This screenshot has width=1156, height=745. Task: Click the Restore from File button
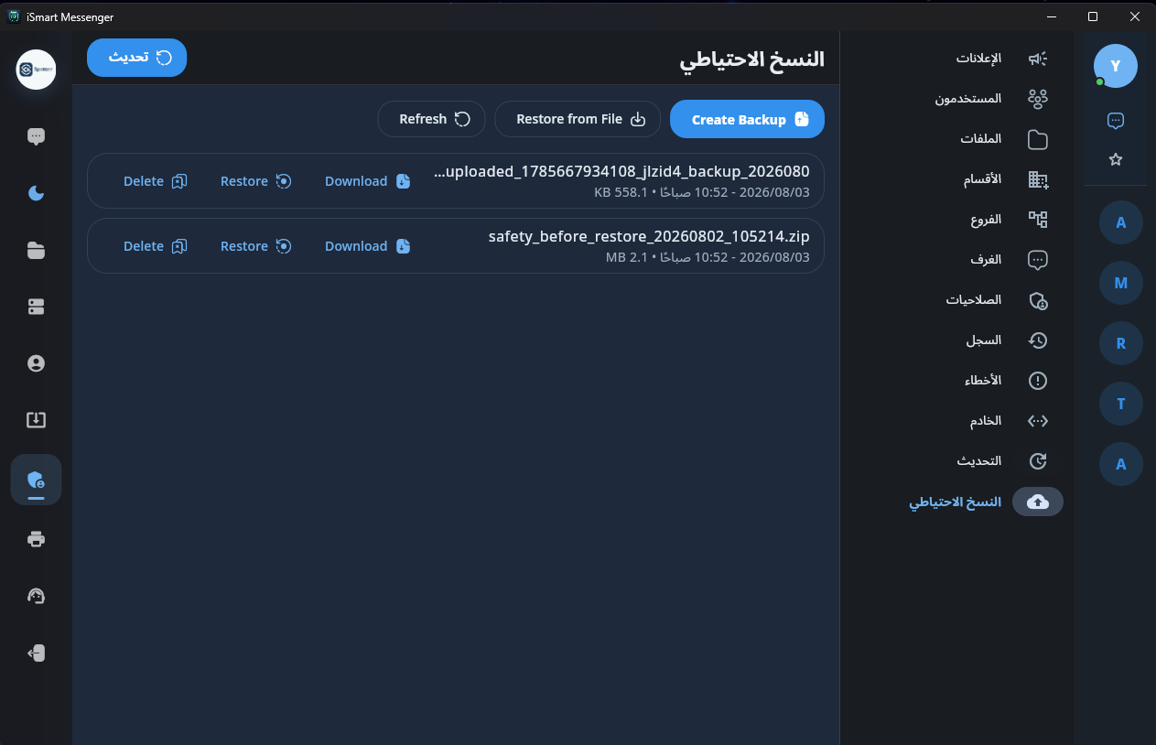[578, 119]
